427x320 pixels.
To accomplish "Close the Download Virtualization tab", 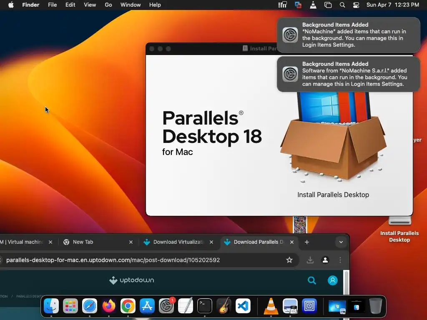I will [211, 242].
